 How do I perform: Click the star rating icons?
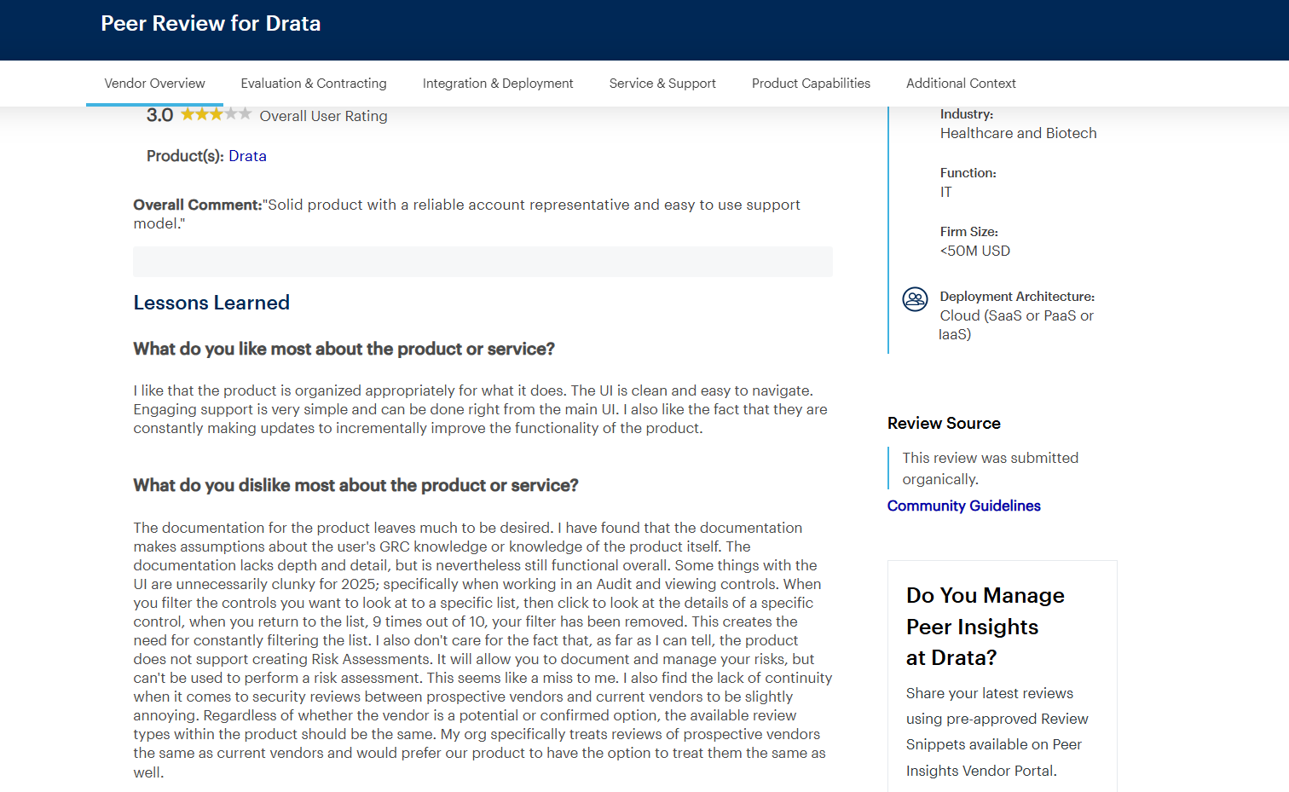point(216,114)
